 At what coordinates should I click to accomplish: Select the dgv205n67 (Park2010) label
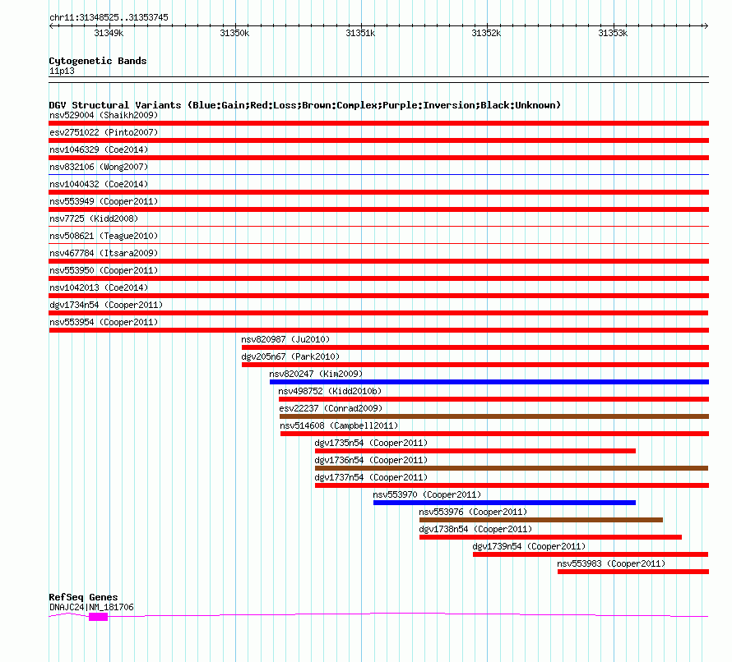290,356
